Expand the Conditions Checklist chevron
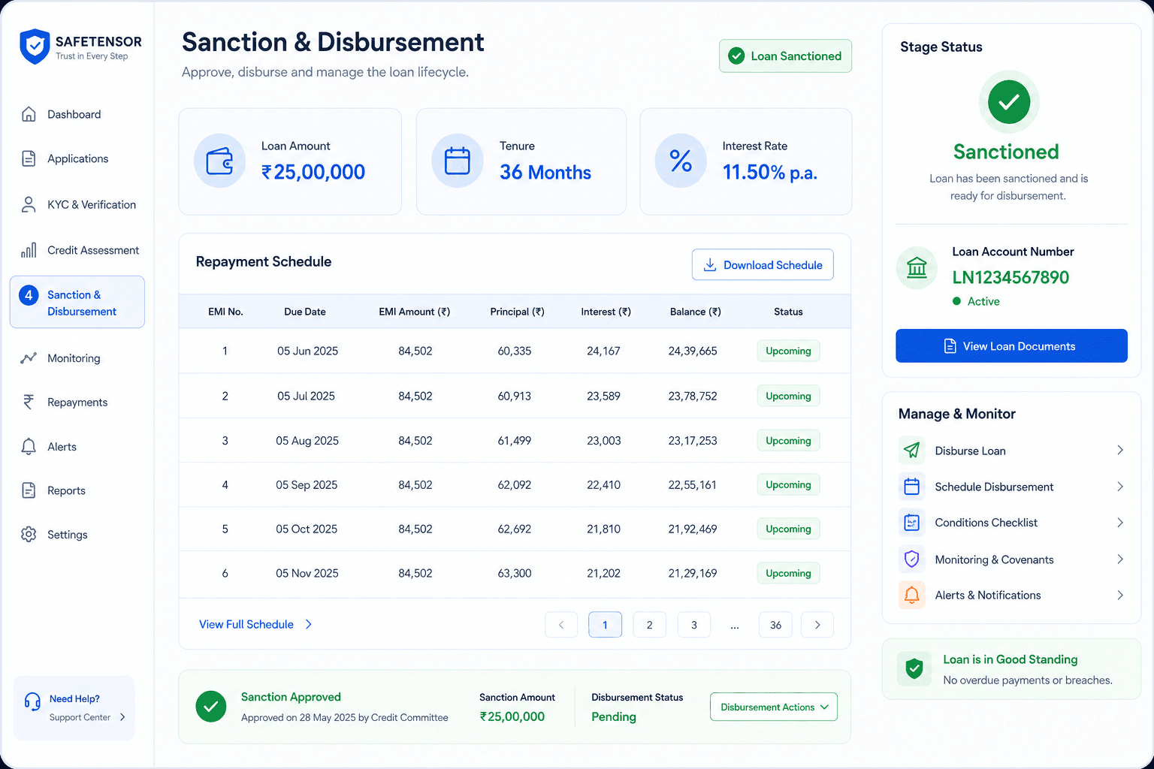 1119,523
